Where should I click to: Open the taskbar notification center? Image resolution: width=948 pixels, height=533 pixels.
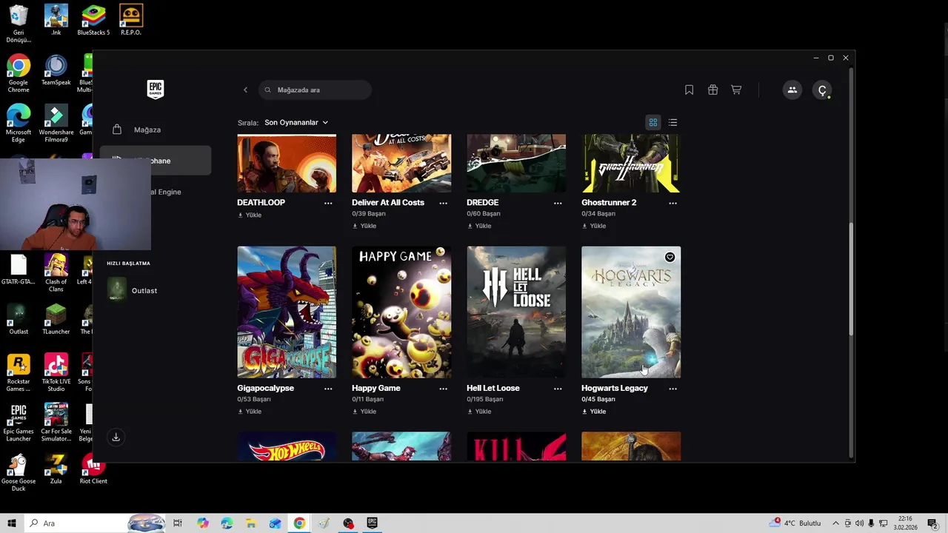[932, 523]
